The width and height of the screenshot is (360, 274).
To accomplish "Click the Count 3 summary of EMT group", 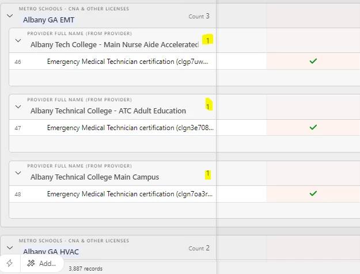I will [199, 16].
